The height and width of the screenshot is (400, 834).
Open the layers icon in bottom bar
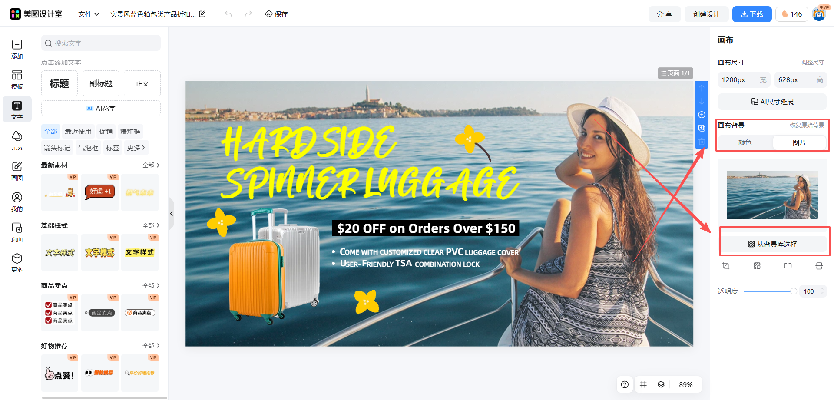[x=661, y=384]
